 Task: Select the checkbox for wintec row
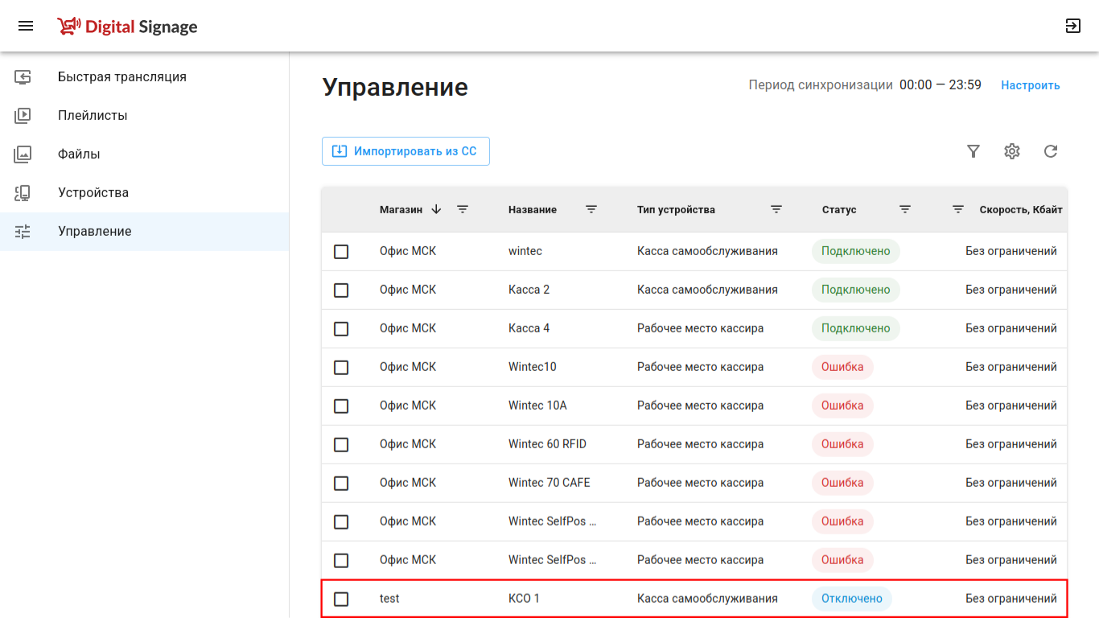pyautogui.click(x=341, y=252)
